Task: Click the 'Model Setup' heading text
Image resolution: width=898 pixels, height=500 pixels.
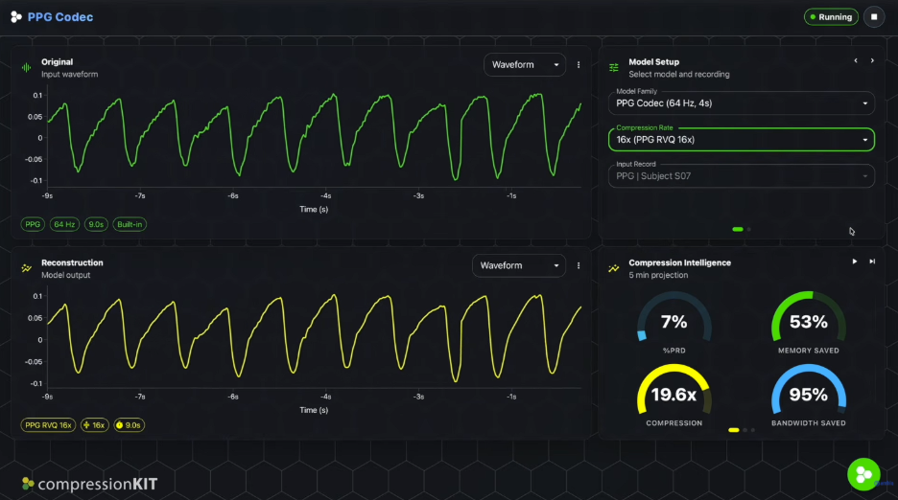Action: [x=654, y=62]
